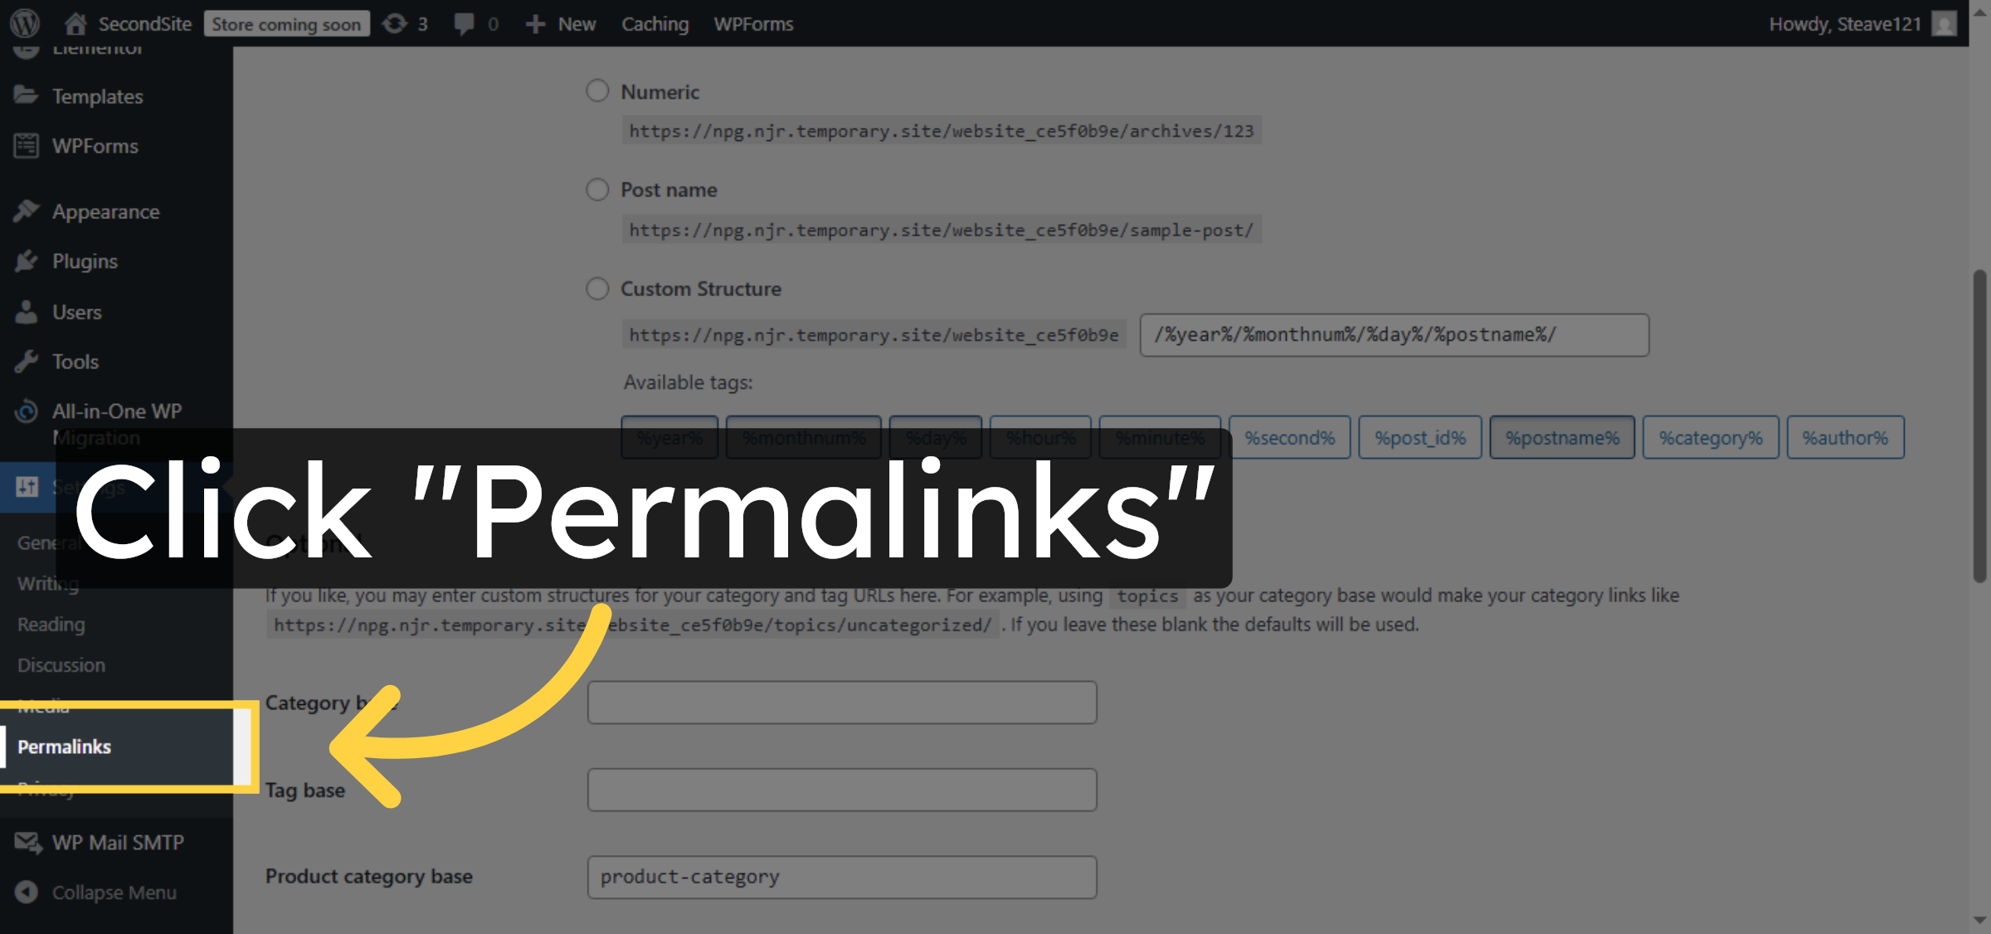Open the Caching menu in admin bar
This screenshot has height=934, width=1991.
click(655, 23)
